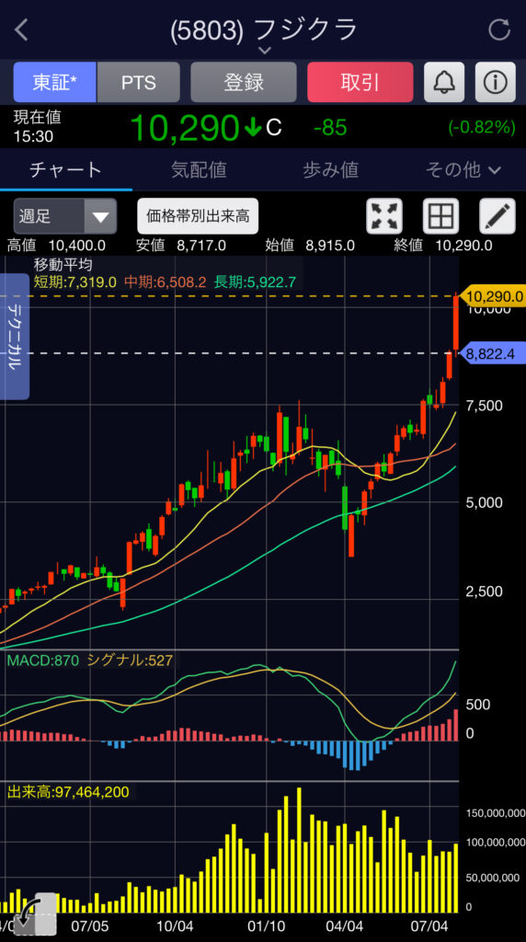Tap the シグナル:527 label
Viewport: 526px width, 942px height.
pyautogui.click(x=130, y=661)
